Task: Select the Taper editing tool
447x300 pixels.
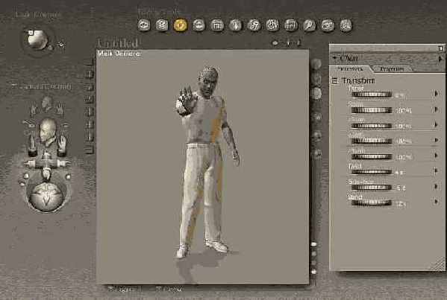Action: click(236, 25)
